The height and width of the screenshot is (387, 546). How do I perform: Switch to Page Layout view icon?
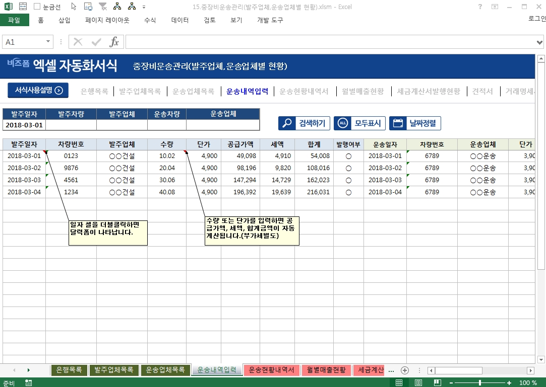(x=418, y=383)
